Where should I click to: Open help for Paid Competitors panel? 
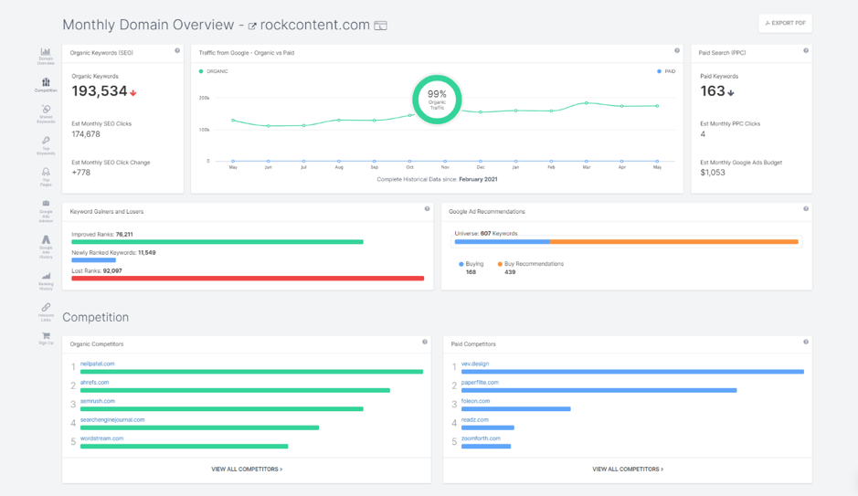[806, 342]
